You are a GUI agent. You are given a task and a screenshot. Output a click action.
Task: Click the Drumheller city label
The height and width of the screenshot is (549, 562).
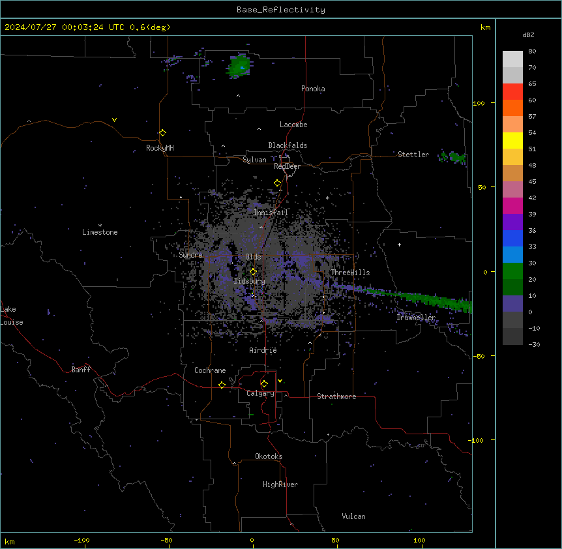416,318
